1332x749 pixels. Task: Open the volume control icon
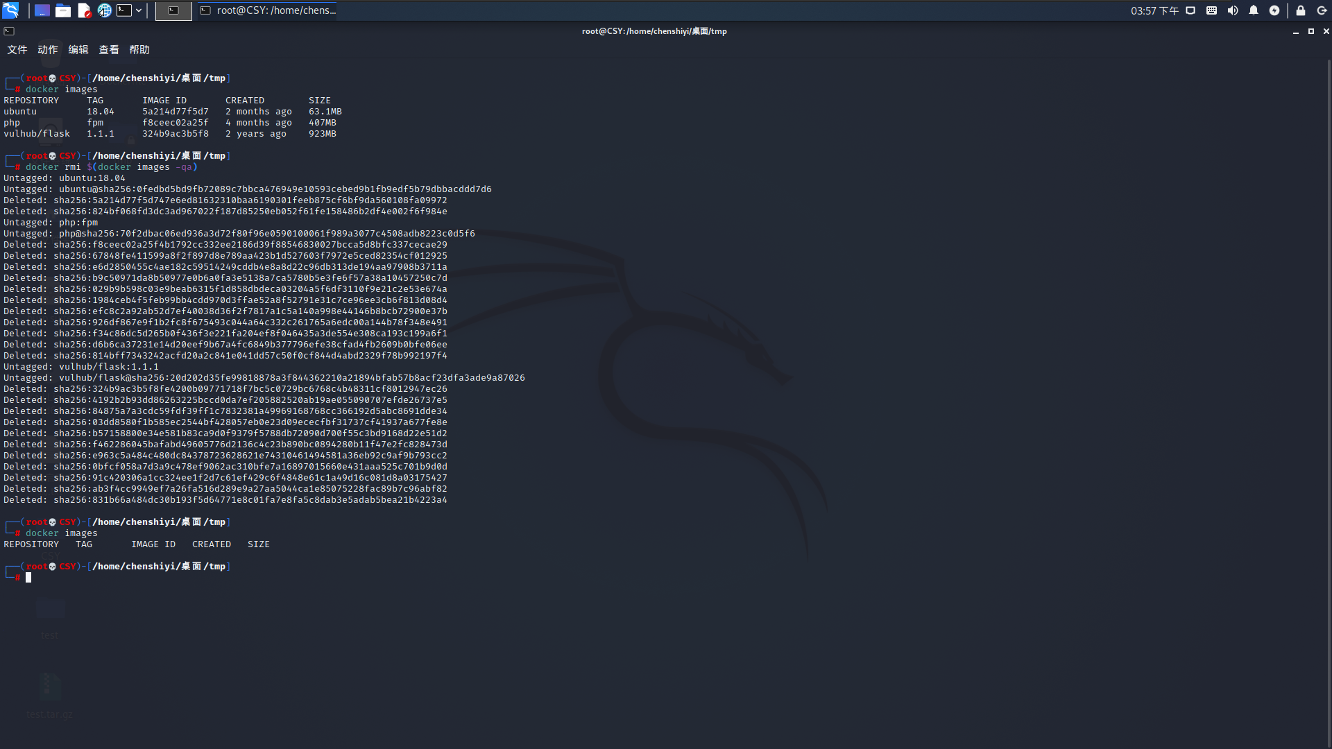click(x=1233, y=10)
